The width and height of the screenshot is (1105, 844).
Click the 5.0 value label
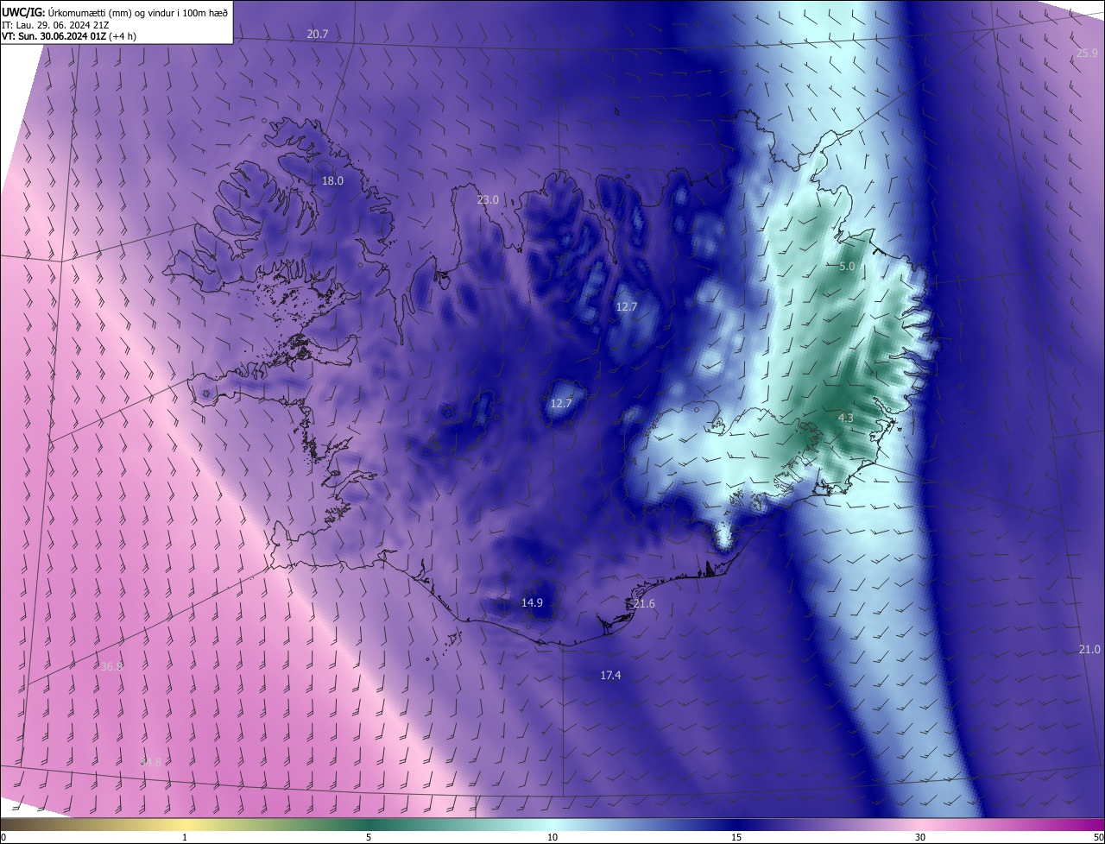pyautogui.click(x=847, y=267)
